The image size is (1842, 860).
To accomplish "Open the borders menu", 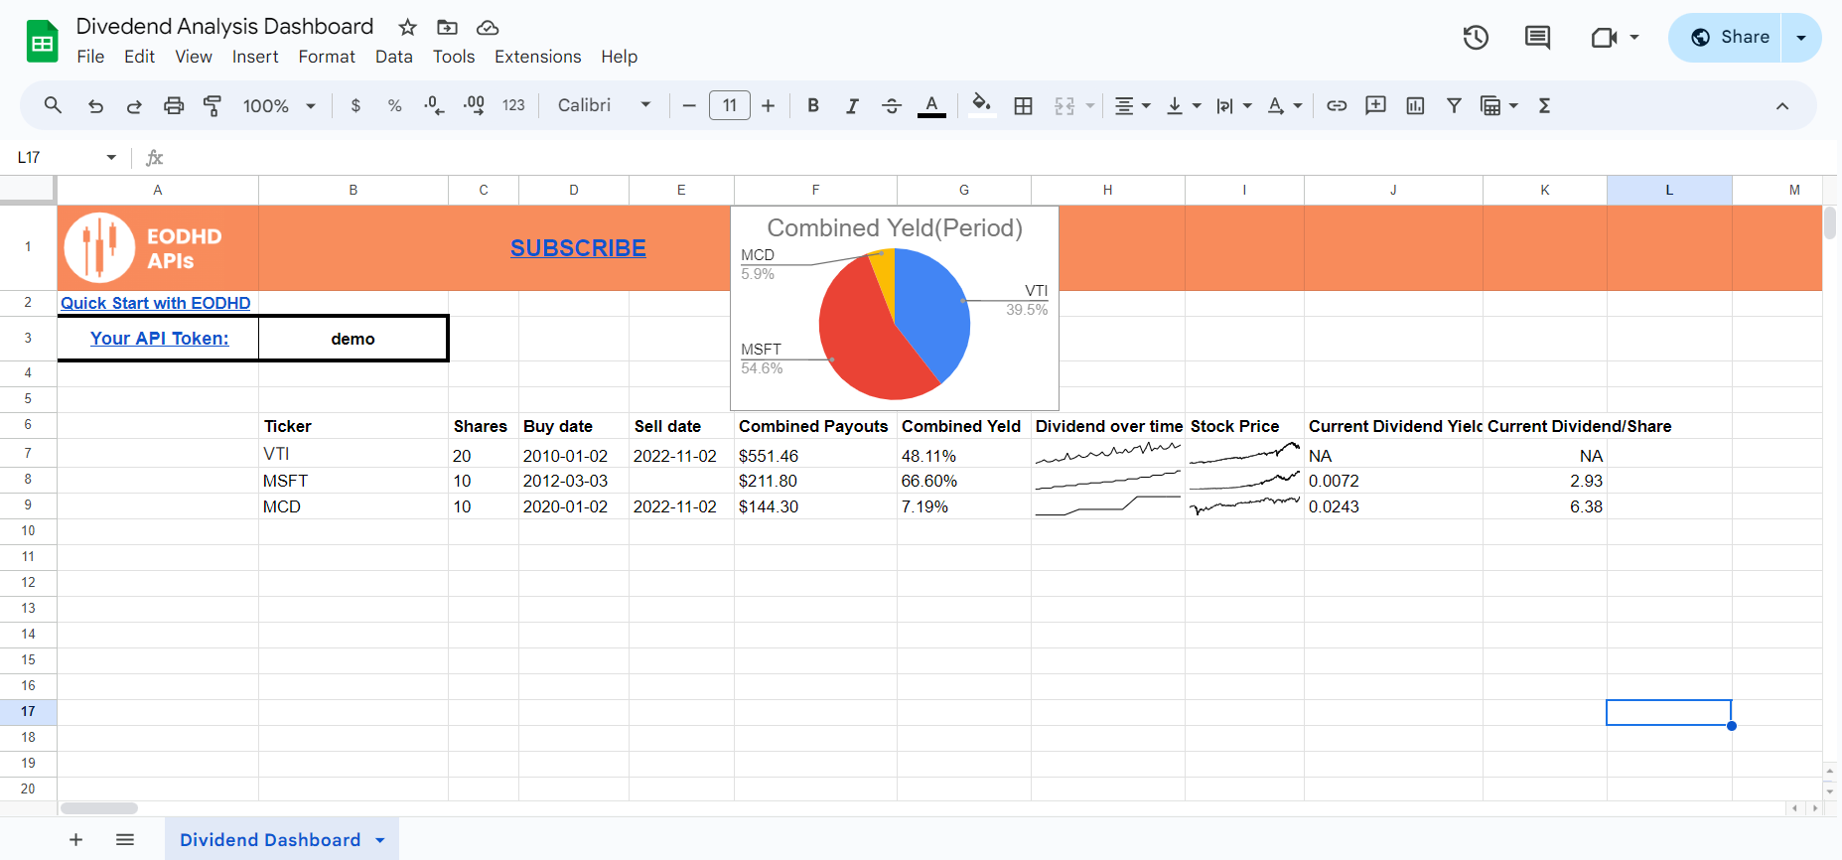I will pyautogui.click(x=1024, y=105).
